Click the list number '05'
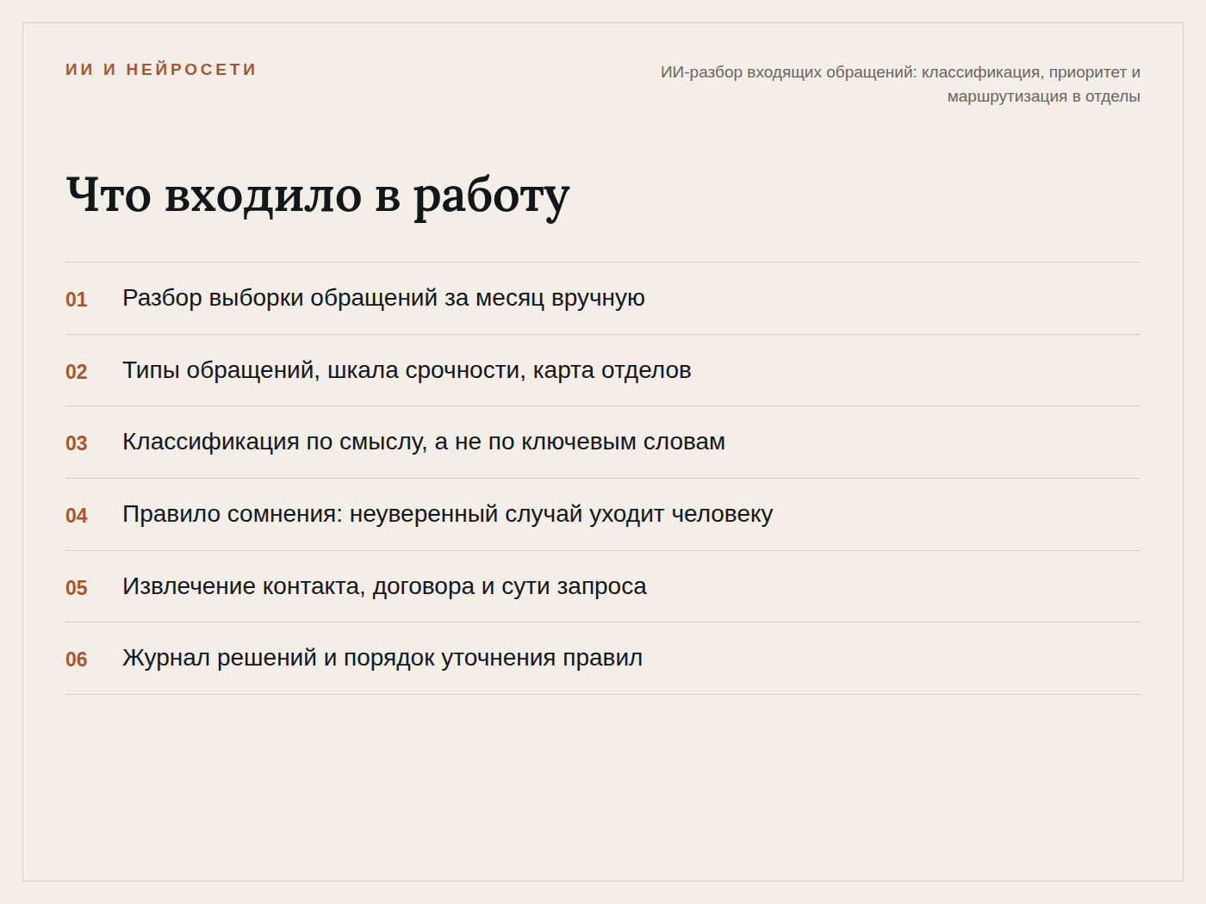Viewport: 1206px width, 904px height. click(77, 588)
